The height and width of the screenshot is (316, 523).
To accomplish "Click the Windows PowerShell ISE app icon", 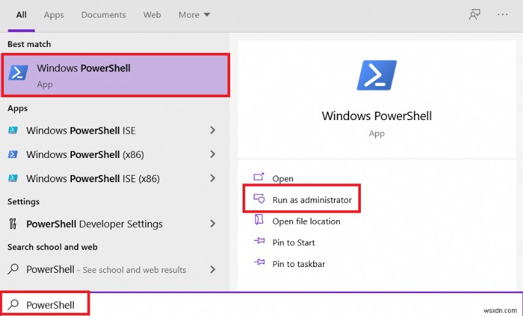I will [13, 131].
